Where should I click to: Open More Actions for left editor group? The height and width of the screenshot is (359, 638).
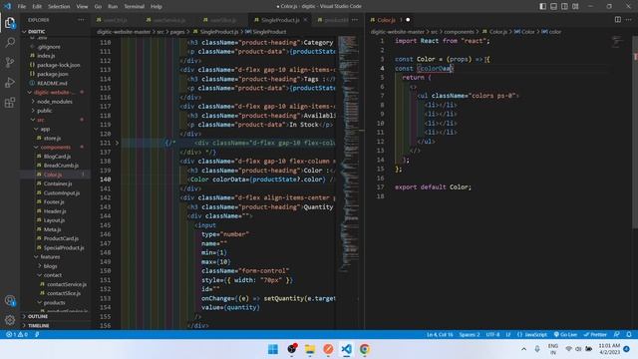(x=355, y=20)
